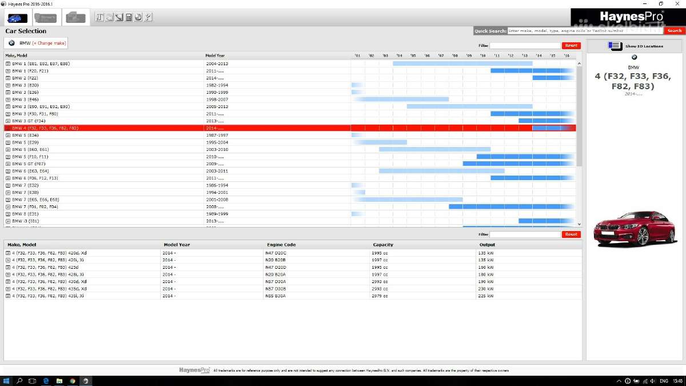Image resolution: width=686 pixels, height=386 pixels.
Task: Sort by Model Year column in upper table
Action: 215,55
